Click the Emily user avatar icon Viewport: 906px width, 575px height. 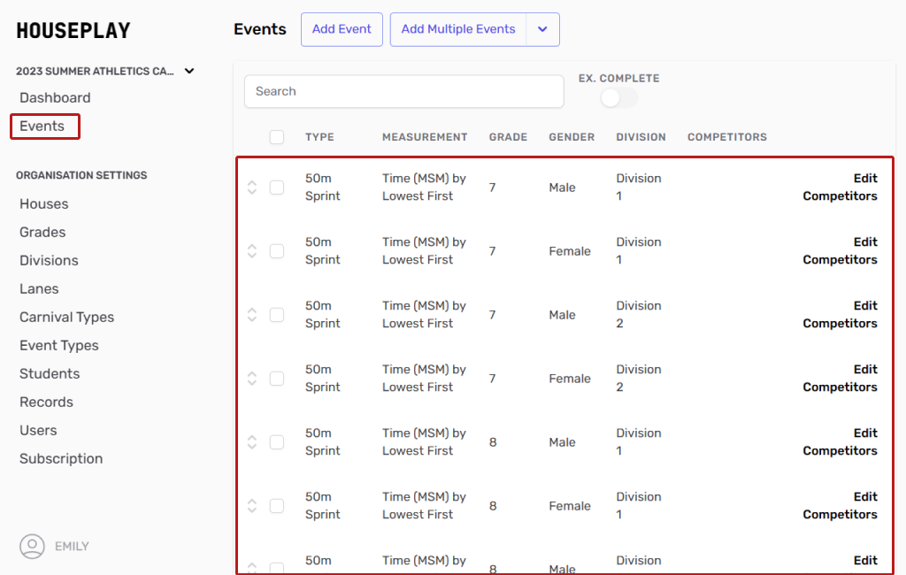tap(32, 547)
